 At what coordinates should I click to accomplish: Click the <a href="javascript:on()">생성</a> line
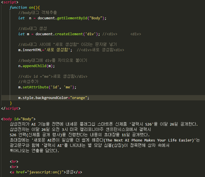[46, 172]
